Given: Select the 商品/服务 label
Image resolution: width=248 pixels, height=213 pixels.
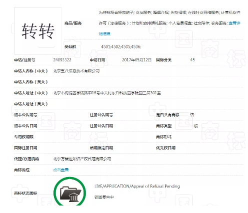Looking at the screenshot, I should pos(73,23).
